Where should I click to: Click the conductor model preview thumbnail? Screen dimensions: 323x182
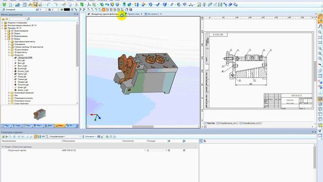pos(39,114)
